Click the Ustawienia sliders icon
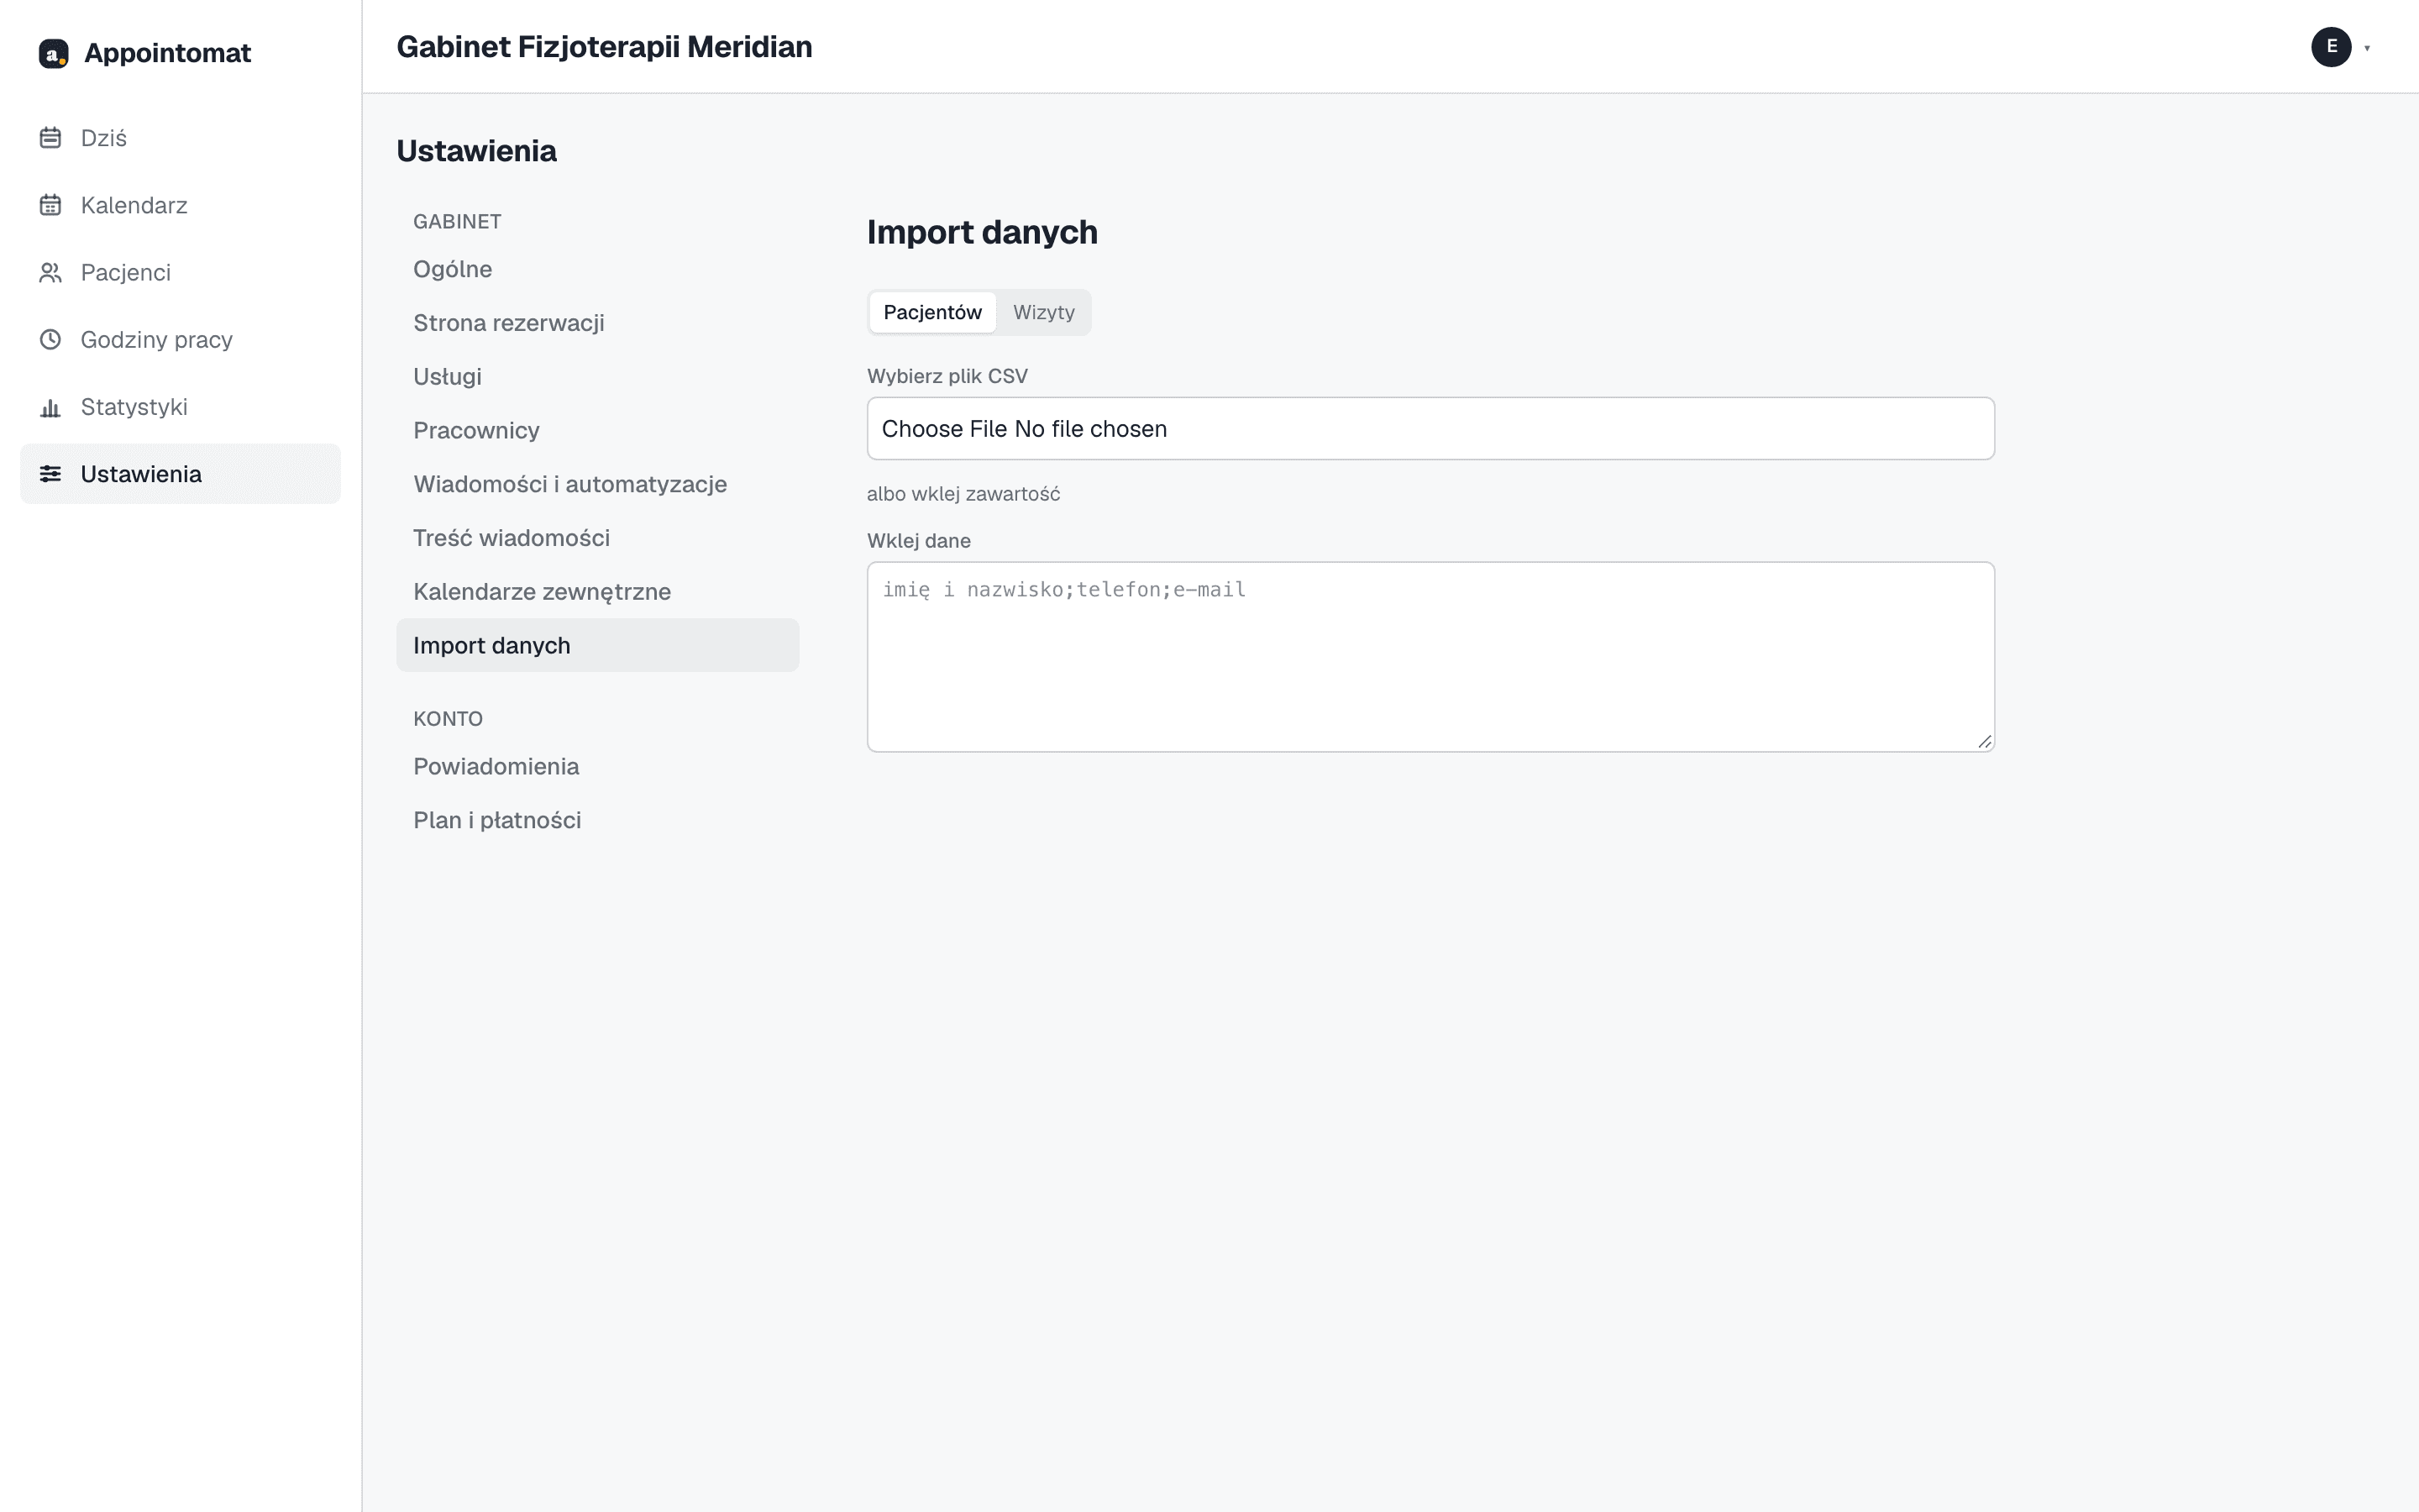Screen dimensions: 2419x1512 pos(50,474)
